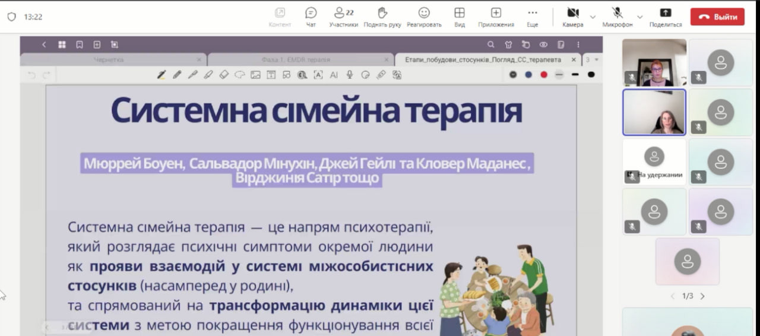Switch to the Фаза 1. EMDR терапія tab
This screenshot has width=760, height=336.
(296, 60)
